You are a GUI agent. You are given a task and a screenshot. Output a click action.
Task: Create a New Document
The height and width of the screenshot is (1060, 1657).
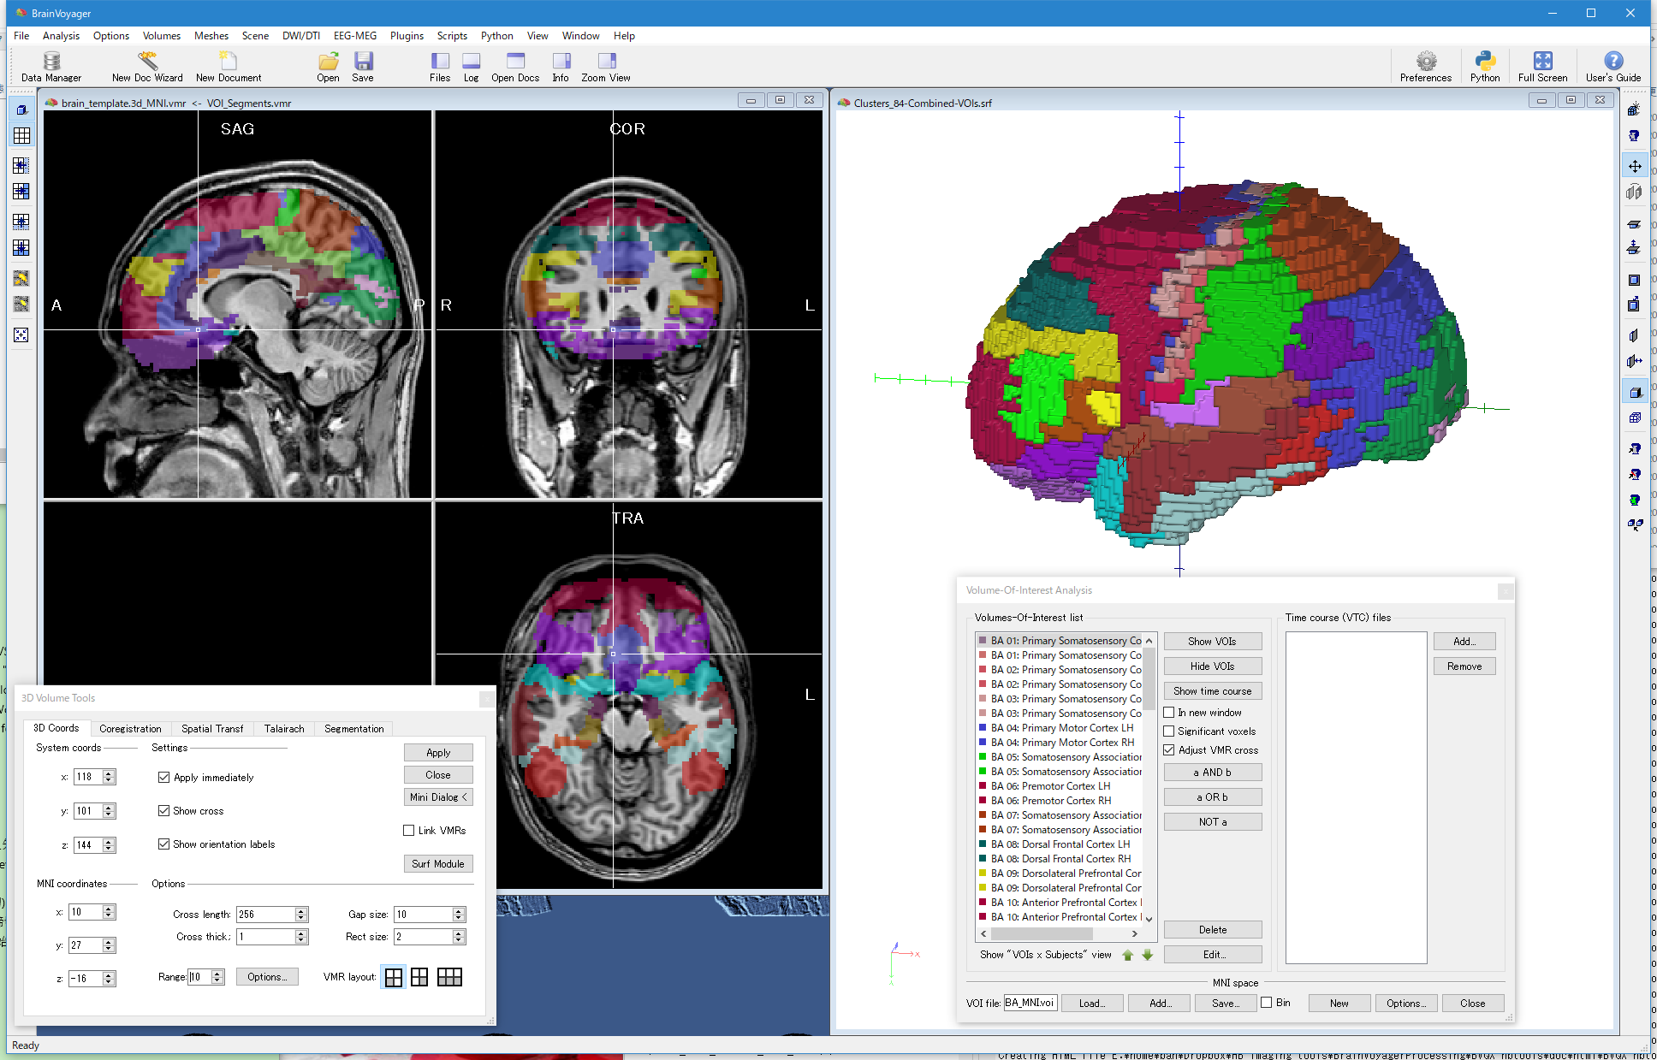coord(229,66)
